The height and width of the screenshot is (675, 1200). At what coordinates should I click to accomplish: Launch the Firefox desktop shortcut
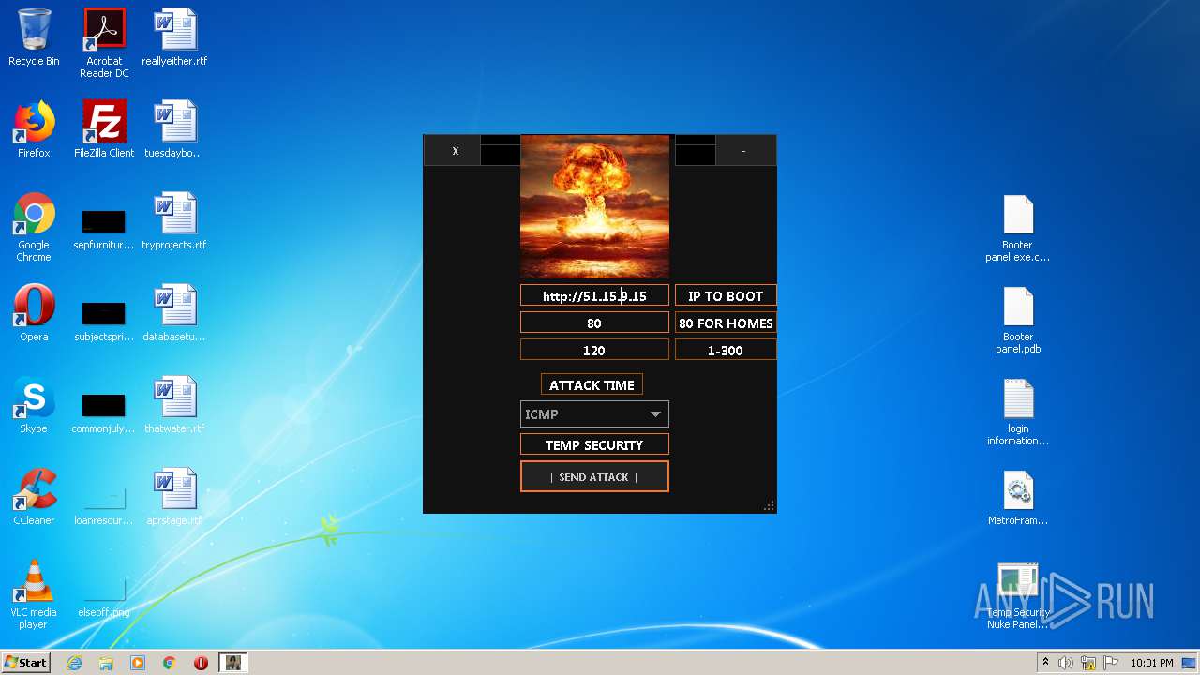34,129
